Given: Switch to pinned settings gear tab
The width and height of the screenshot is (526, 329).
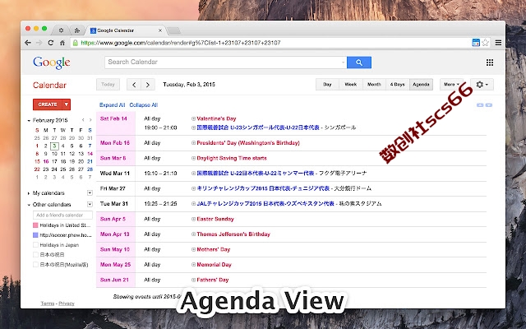Looking at the screenshot, I should pos(61,30).
